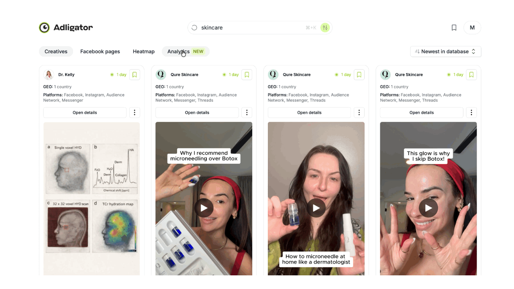Open details for microneedle at home ad
The height and width of the screenshot is (289, 514).
pyautogui.click(x=309, y=112)
